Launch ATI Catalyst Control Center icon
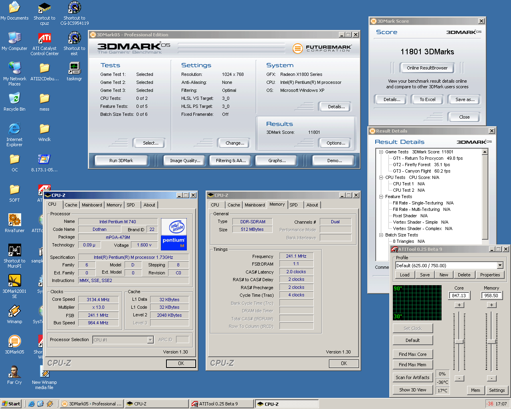This screenshot has width=511, height=409. click(44, 44)
